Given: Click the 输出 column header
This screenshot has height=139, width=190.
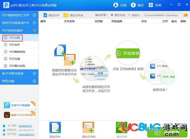Looking at the screenshot, I should 174,21.
